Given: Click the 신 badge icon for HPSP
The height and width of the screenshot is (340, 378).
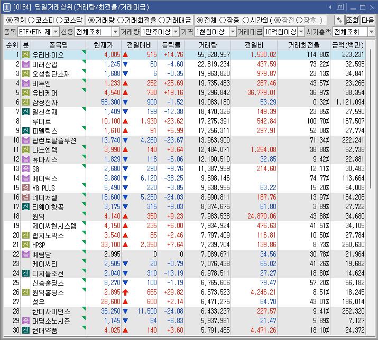Looking at the screenshot, I should tap(26, 244).
